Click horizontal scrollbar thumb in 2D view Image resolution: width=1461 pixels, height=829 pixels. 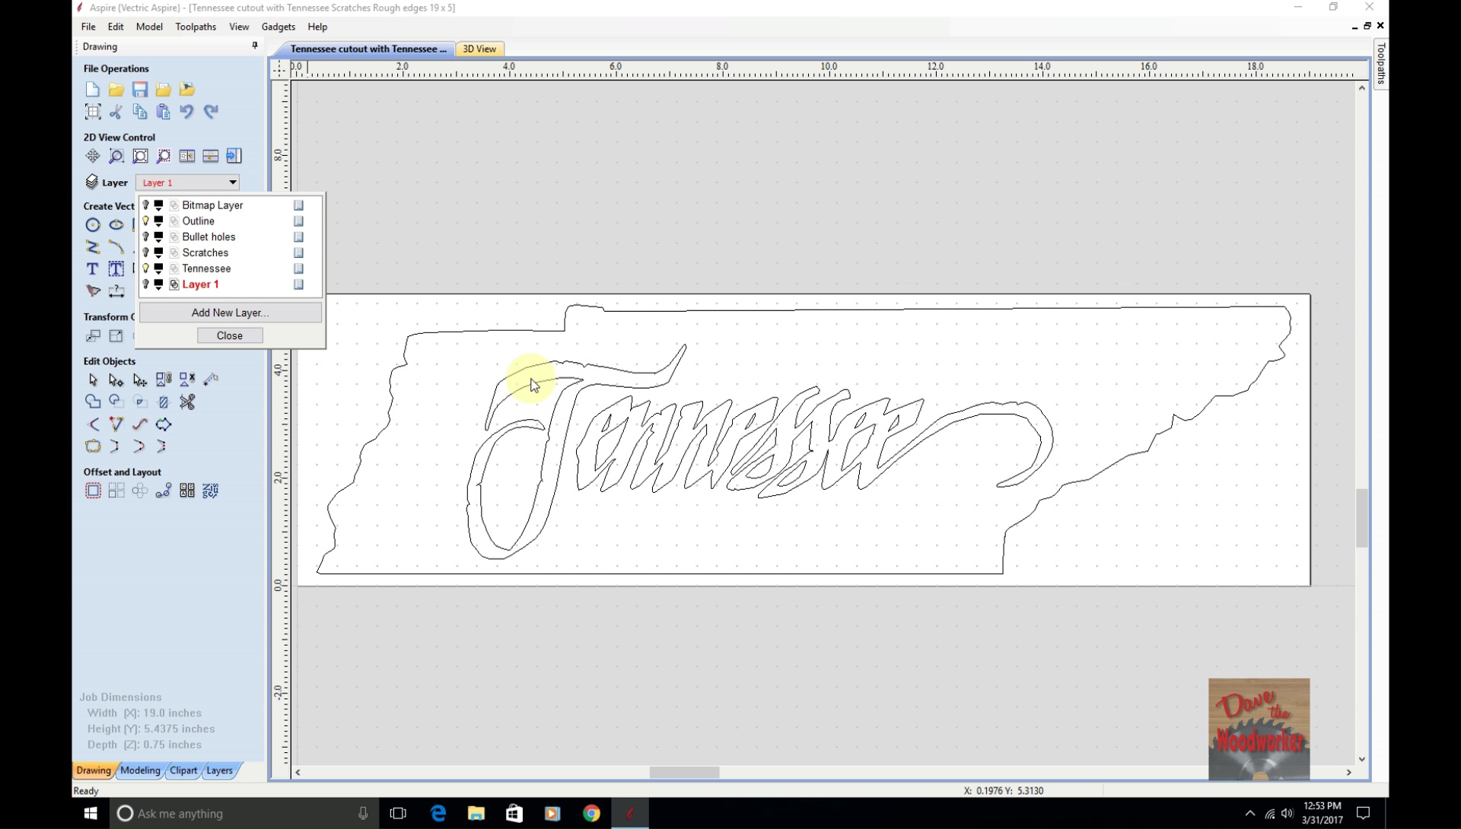point(684,772)
